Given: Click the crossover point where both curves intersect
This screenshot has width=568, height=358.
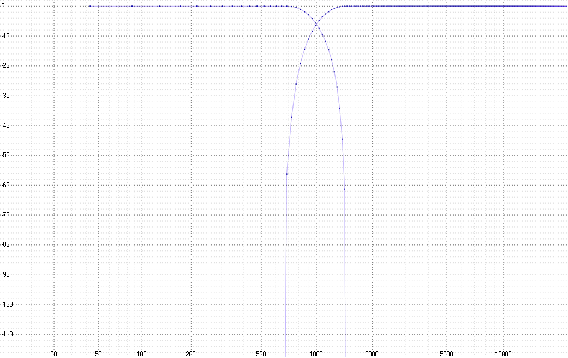Looking at the screenshot, I should [x=316, y=24].
